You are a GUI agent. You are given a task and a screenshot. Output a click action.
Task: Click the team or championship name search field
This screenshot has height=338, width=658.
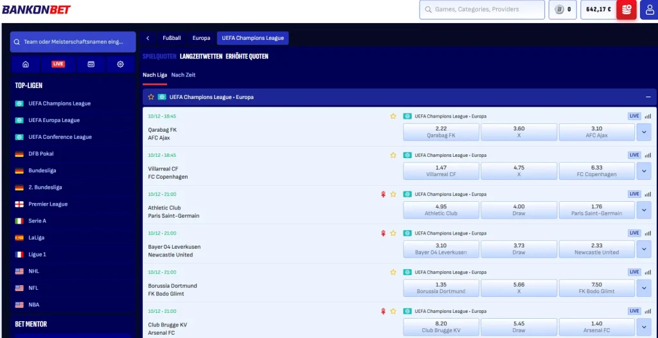(73, 42)
